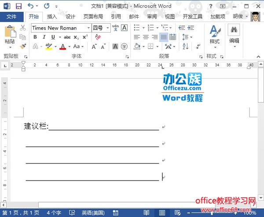Expand underline style dropdown arrow
The width and height of the screenshot is (264, 217).
[60, 37]
